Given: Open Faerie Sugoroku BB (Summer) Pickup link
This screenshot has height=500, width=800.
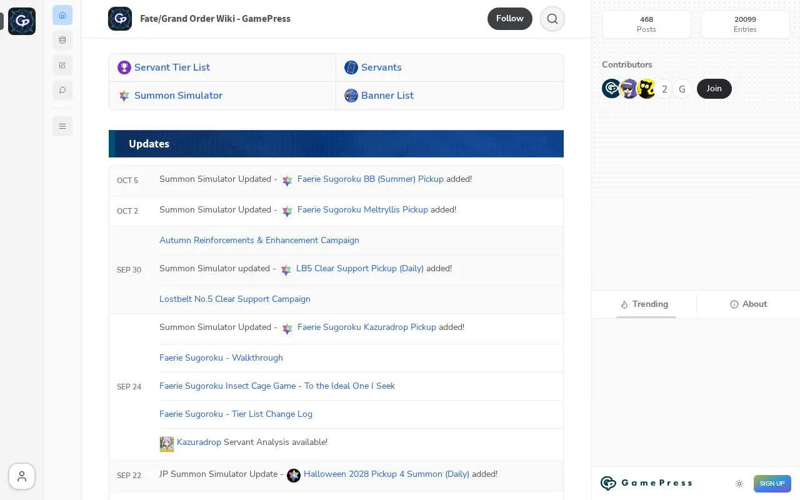Looking at the screenshot, I should pos(371,179).
